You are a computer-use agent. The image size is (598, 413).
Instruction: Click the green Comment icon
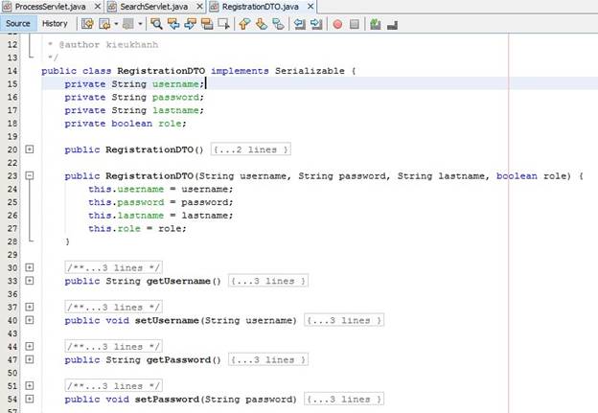[x=376, y=24]
